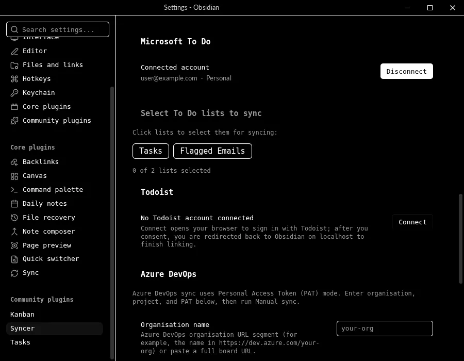
Task: Go to Hotkeys settings
Action: point(55,79)
